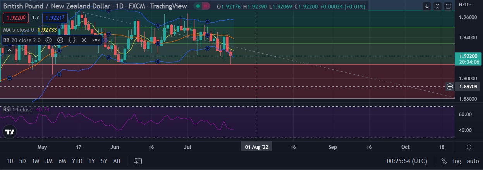Open the go-to-date calendar icon

pyautogui.click(x=138, y=161)
